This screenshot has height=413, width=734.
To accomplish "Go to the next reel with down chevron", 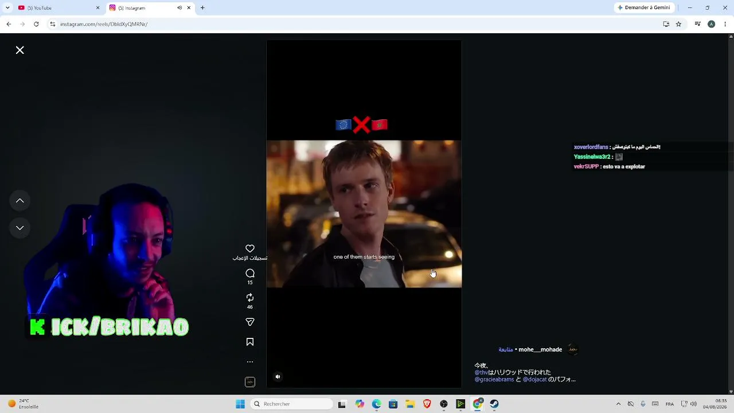I will (20, 228).
